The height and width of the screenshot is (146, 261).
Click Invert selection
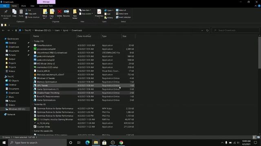click(123, 17)
